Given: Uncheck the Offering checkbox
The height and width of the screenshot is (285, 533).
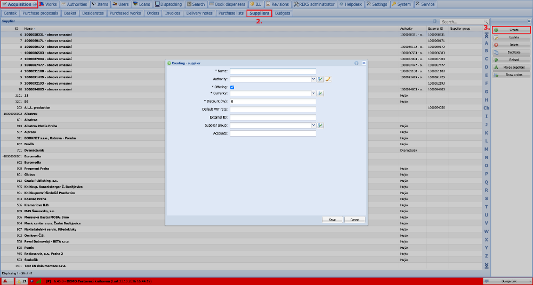Looking at the screenshot, I should pyautogui.click(x=232, y=87).
